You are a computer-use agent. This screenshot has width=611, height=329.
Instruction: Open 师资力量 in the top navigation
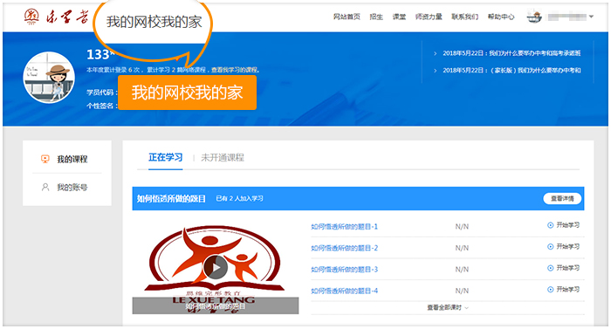tap(429, 17)
